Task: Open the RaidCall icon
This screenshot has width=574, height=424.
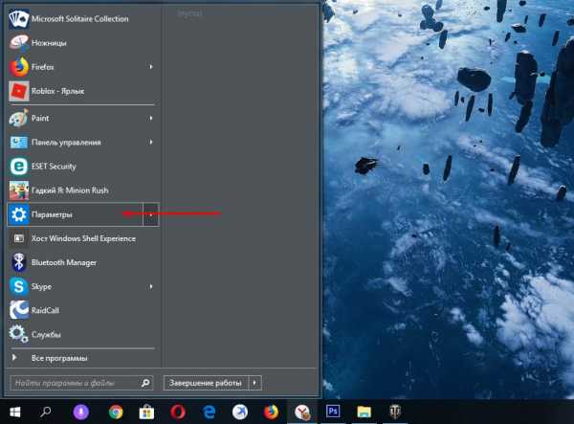Action: pos(19,310)
